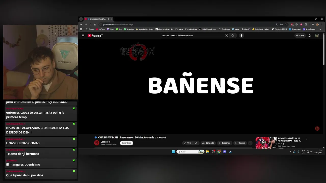Reload the YouTube page
This screenshot has height=183, width=326.
[x=90, y=25]
